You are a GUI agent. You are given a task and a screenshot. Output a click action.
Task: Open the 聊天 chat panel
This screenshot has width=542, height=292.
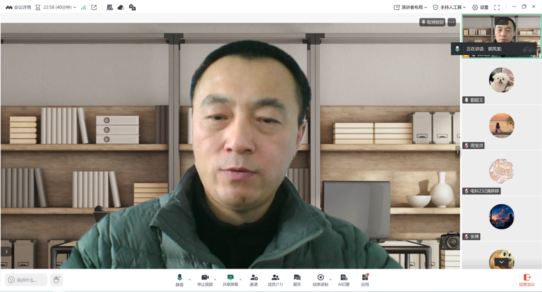pyautogui.click(x=297, y=280)
